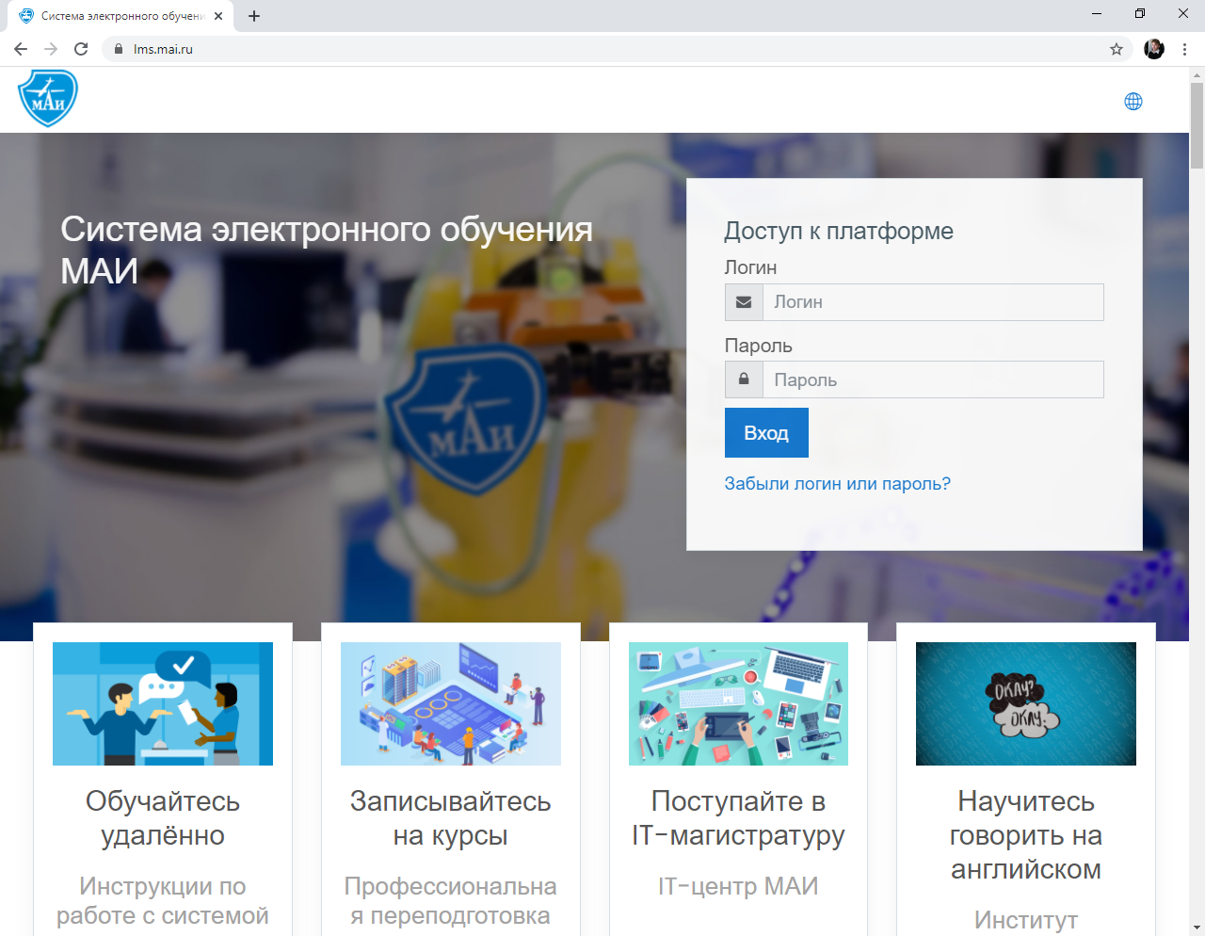Click Поступайте в IT-магистратуру heading
The image size is (1205, 936).
738,818
